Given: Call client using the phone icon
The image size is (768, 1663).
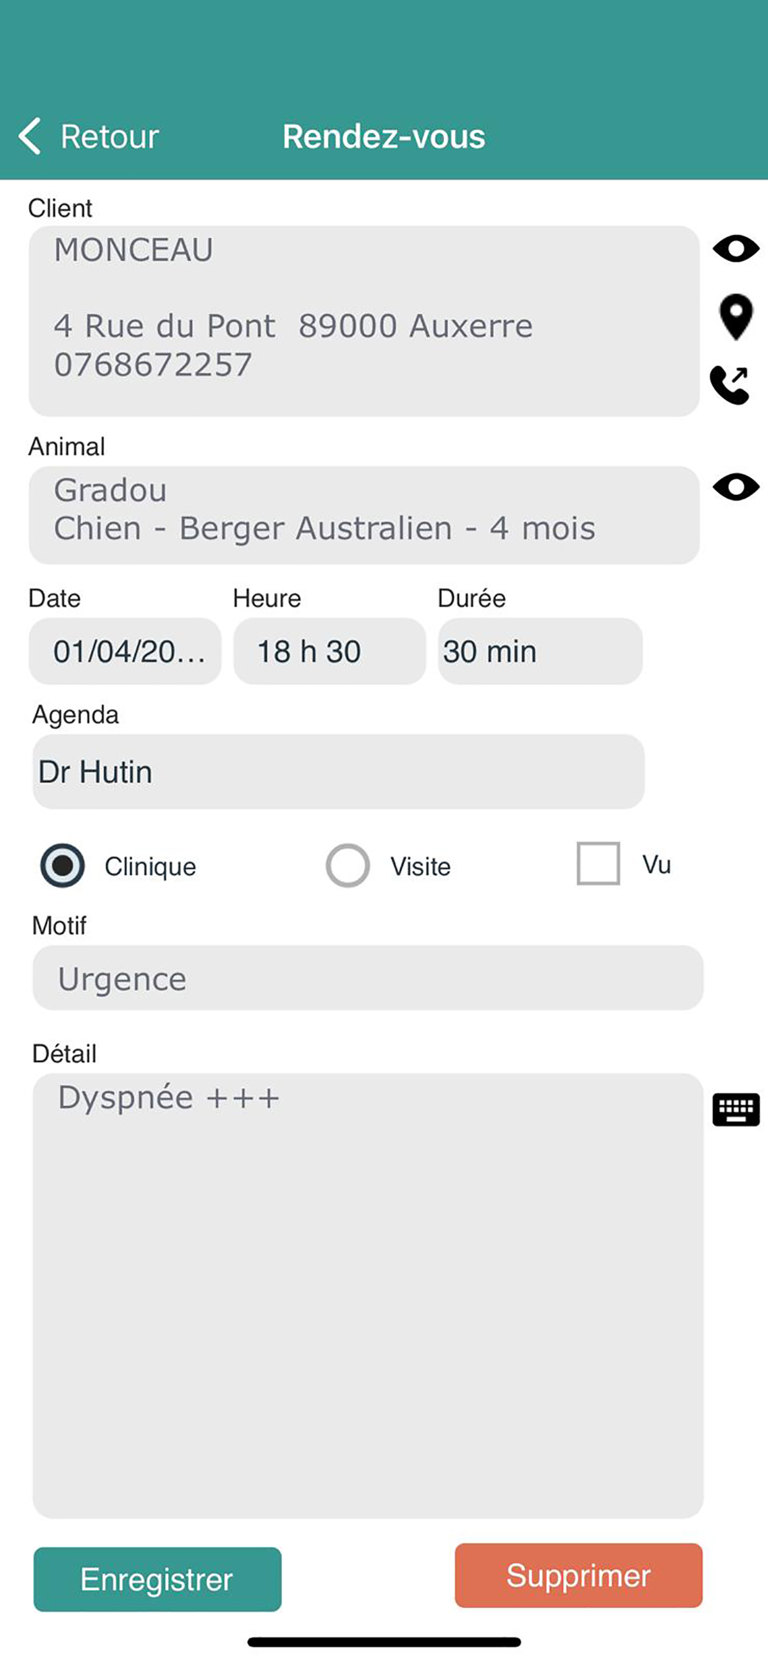Looking at the screenshot, I should pos(729,385).
